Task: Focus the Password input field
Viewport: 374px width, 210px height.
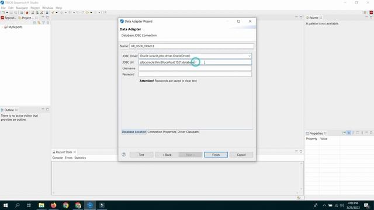Action: pyautogui.click(x=195, y=74)
